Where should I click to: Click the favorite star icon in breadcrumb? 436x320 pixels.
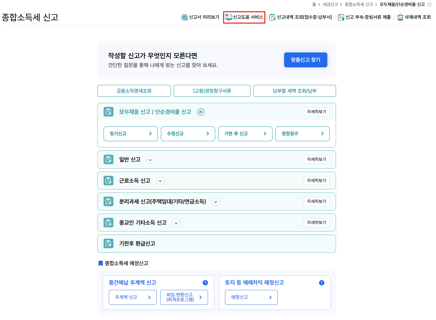pos(429,4)
